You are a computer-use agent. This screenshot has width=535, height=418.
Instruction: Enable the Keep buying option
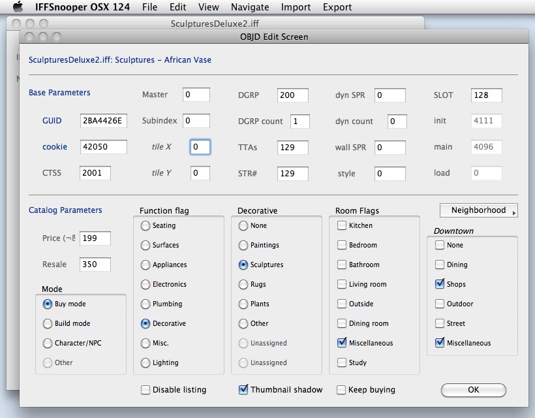[340, 389]
